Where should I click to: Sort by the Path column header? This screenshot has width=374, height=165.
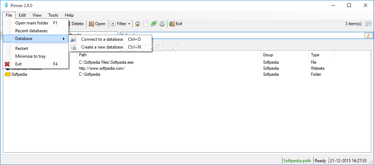(x=169, y=55)
